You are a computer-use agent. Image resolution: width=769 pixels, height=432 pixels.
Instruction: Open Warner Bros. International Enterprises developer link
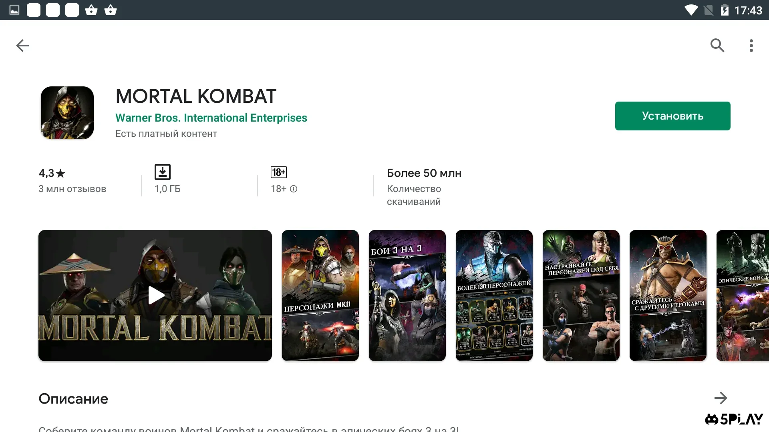pyautogui.click(x=211, y=118)
